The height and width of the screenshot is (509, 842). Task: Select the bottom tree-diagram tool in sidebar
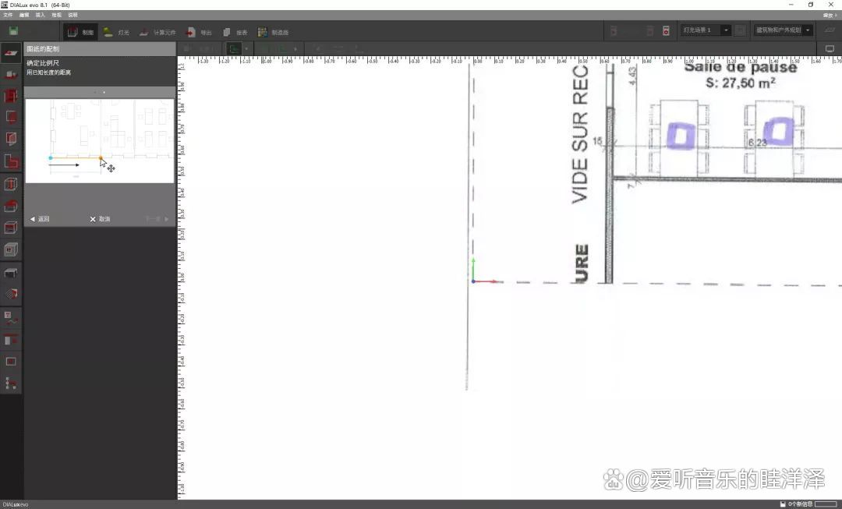pos(11,383)
